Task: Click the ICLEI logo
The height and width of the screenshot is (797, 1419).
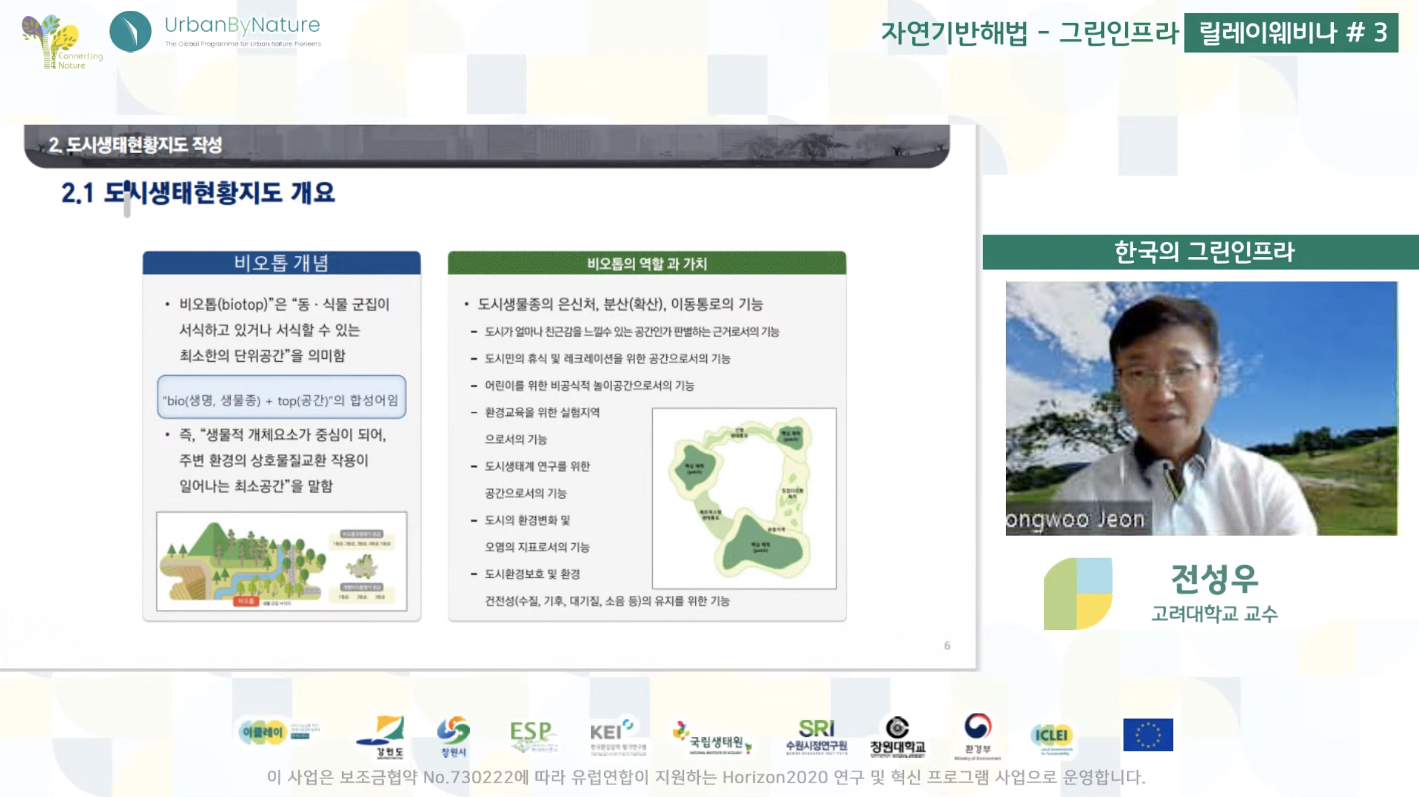Action: coord(1052,736)
